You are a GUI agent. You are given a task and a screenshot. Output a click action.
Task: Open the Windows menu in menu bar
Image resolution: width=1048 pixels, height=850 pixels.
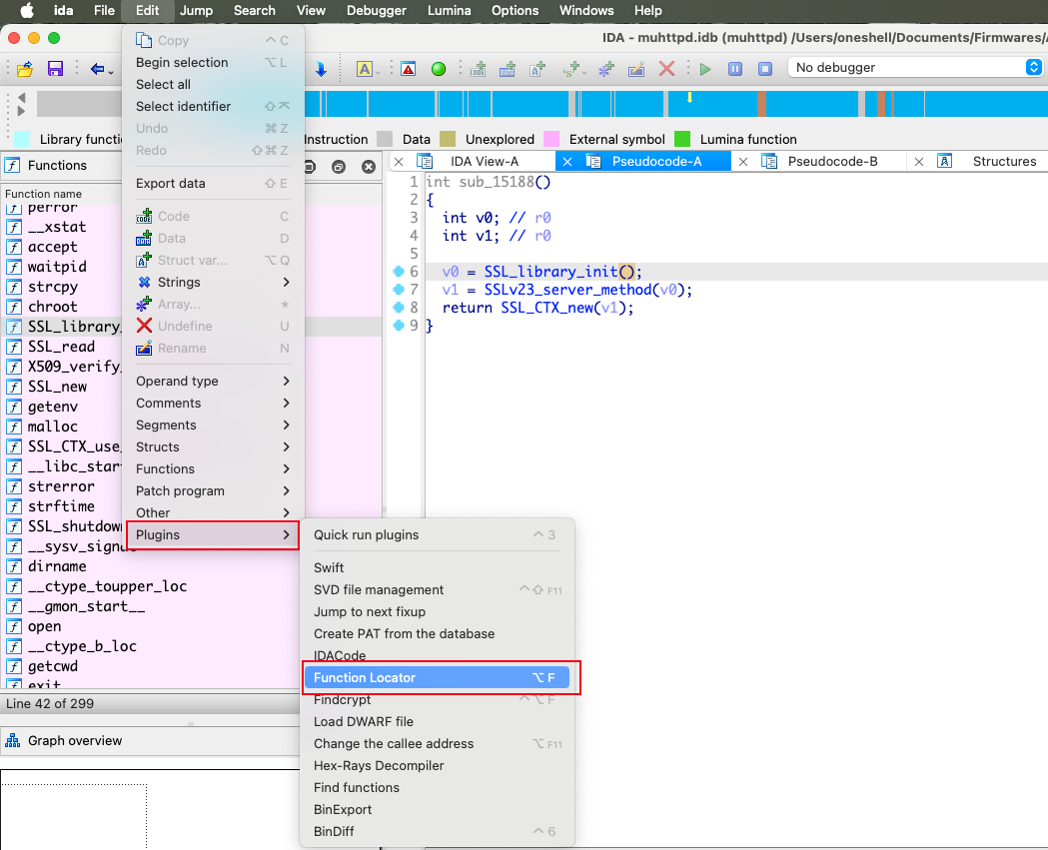tap(586, 10)
